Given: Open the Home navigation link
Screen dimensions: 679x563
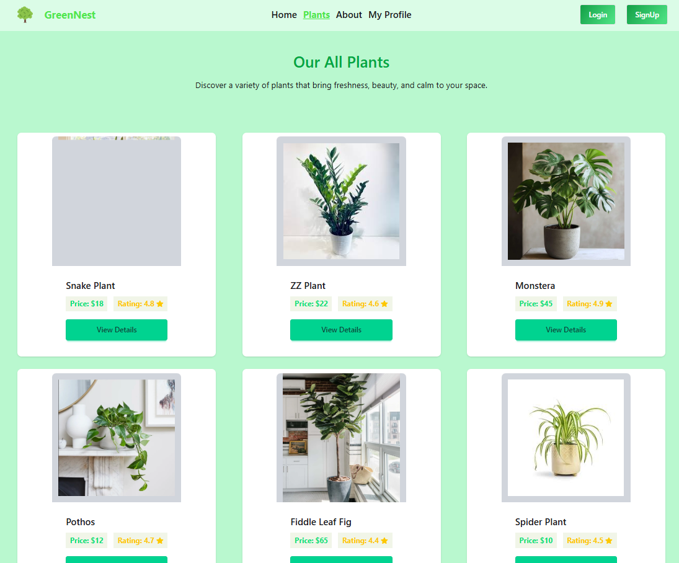Looking at the screenshot, I should click(284, 15).
